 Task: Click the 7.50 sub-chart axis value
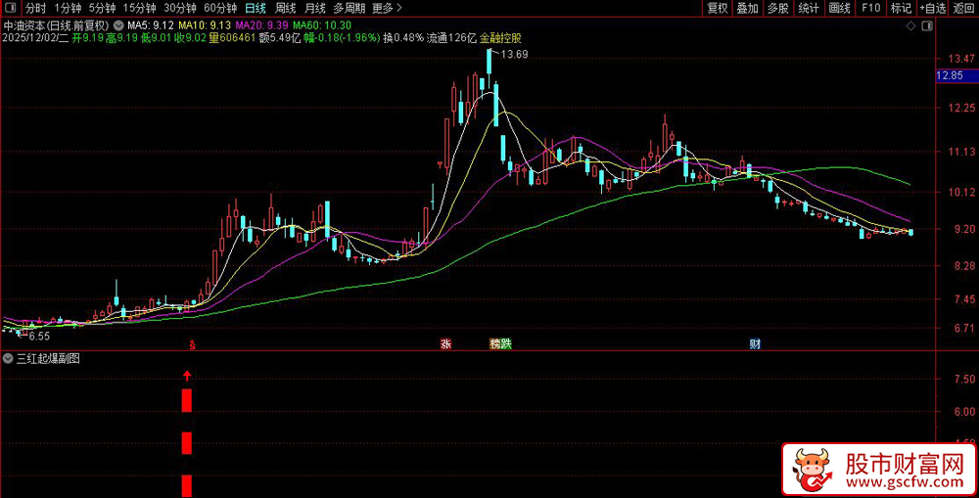click(x=964, y=379)
